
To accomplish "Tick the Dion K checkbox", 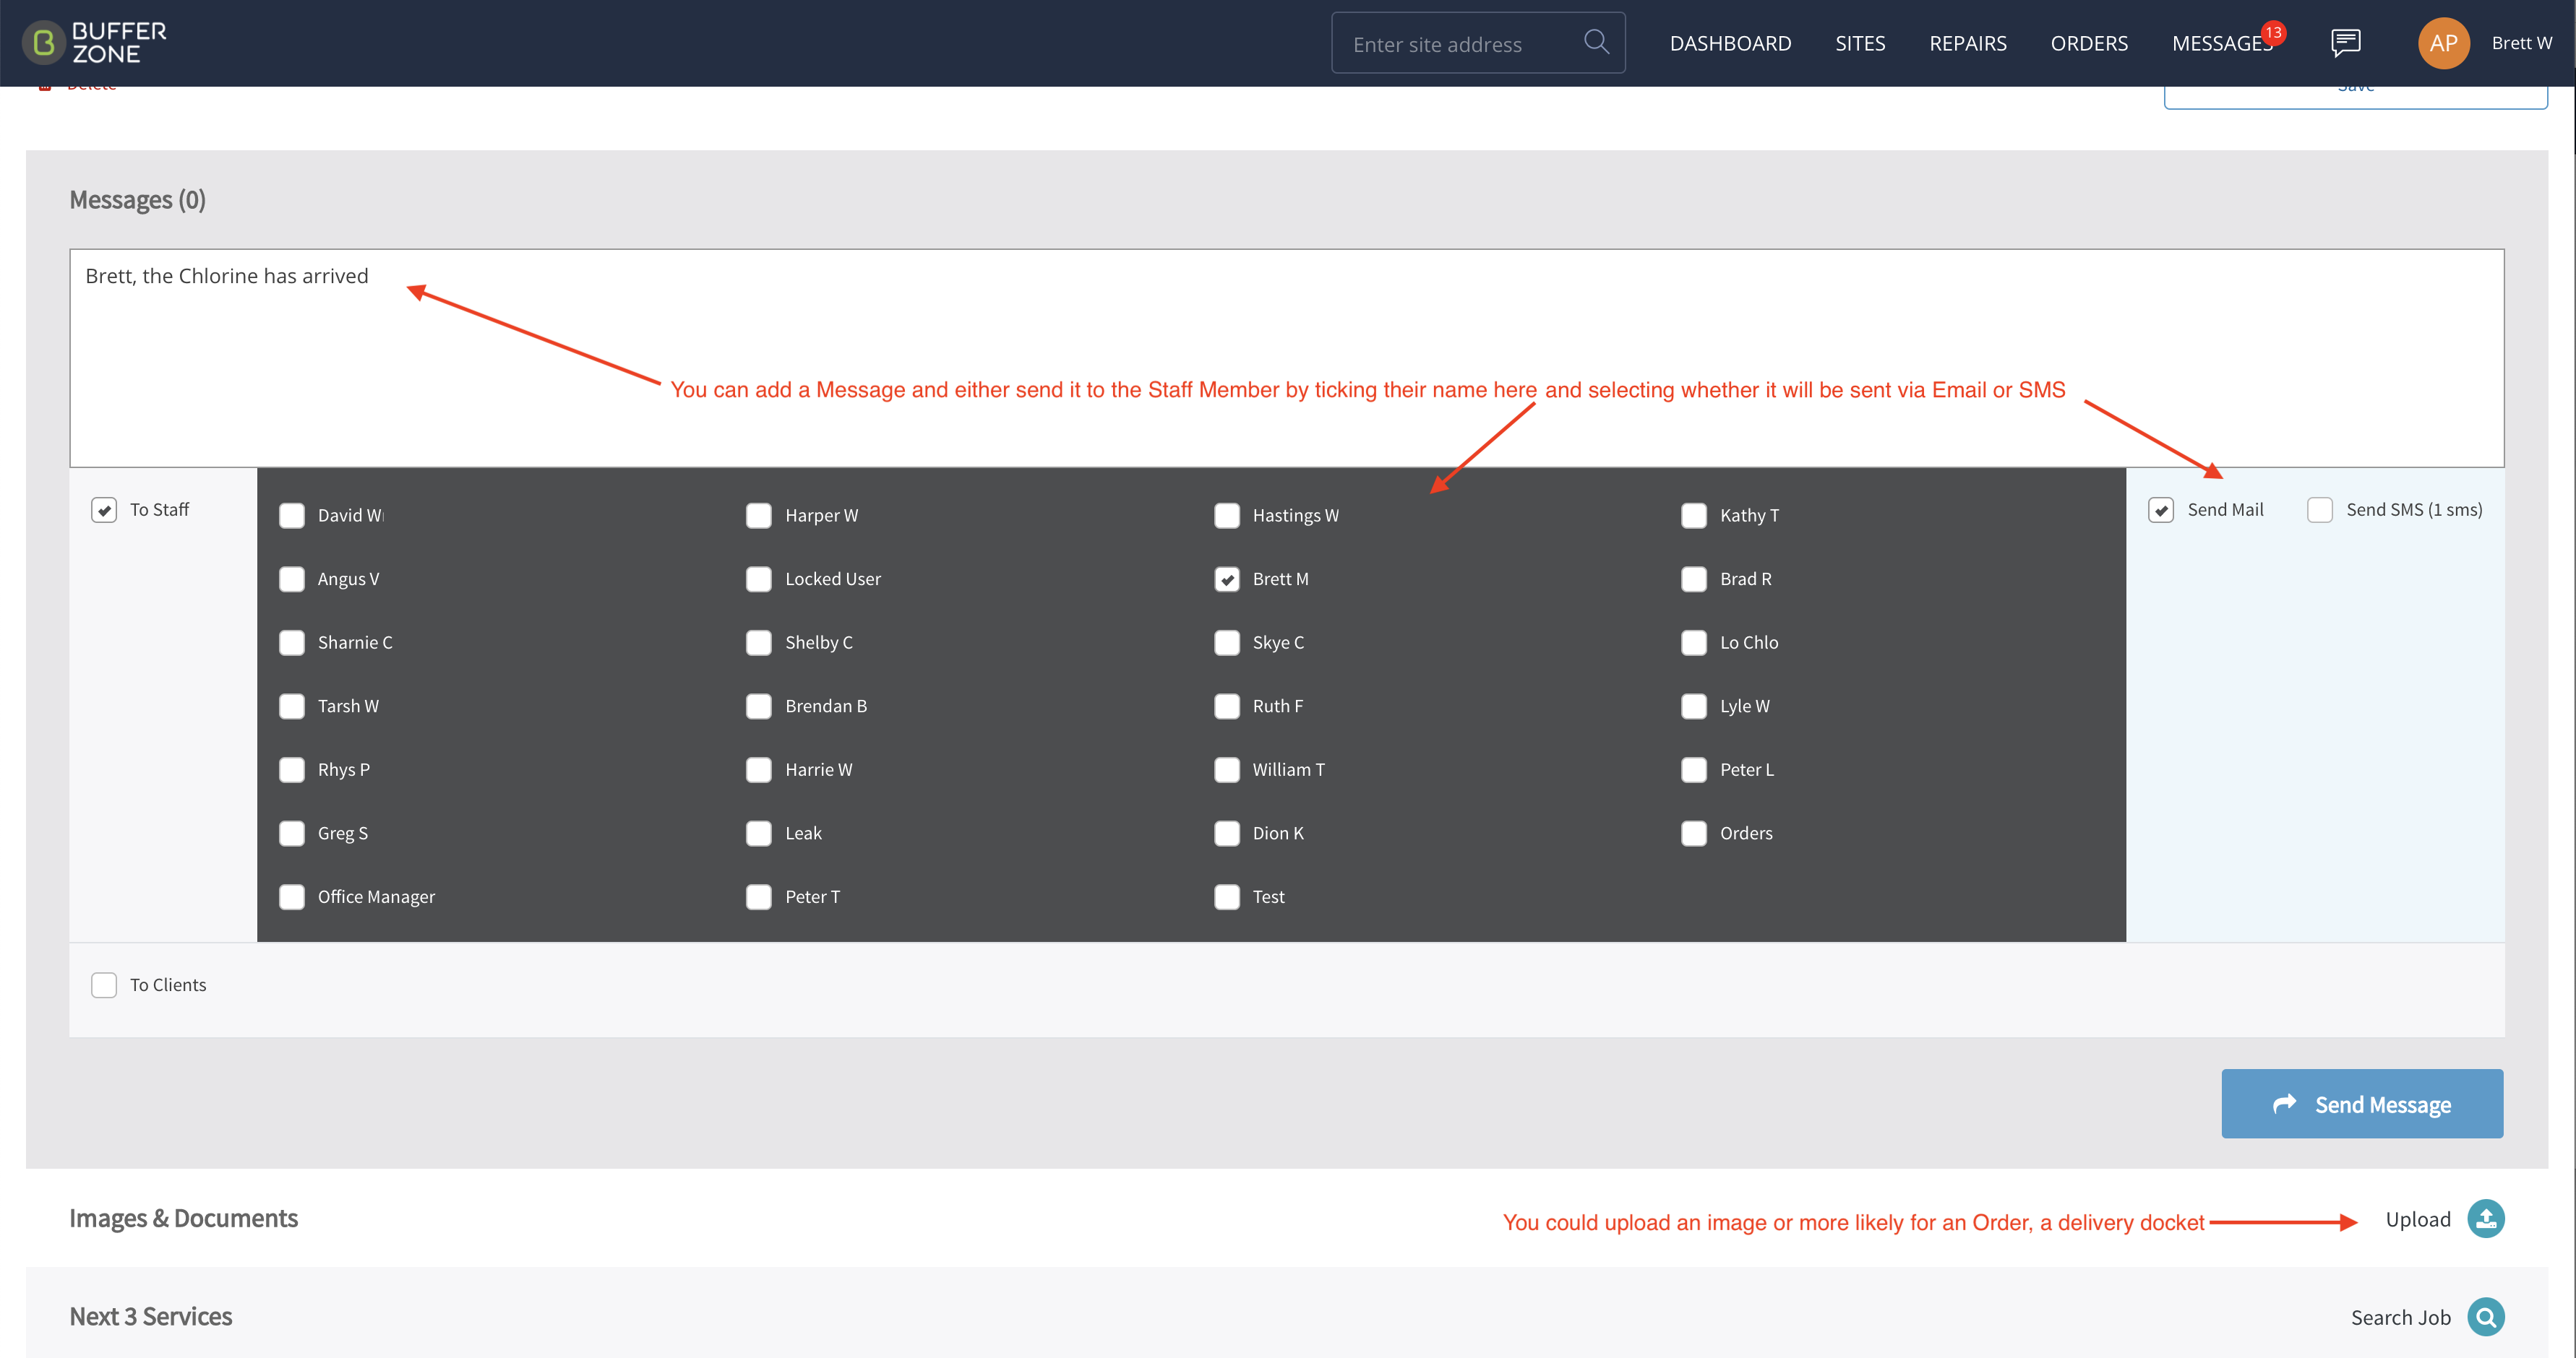I will (1226, 832).
